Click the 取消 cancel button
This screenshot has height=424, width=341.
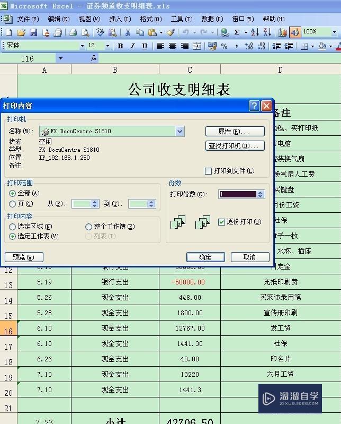click(250, 257)
